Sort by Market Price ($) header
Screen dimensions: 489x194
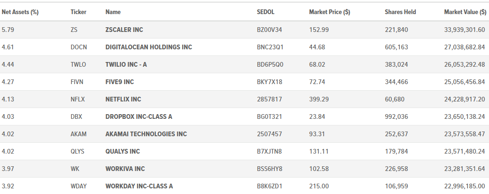(x=329, y=12)
